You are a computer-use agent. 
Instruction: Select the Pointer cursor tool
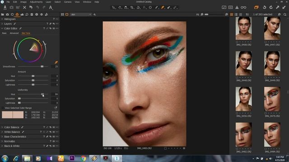(x=113, y=8)
